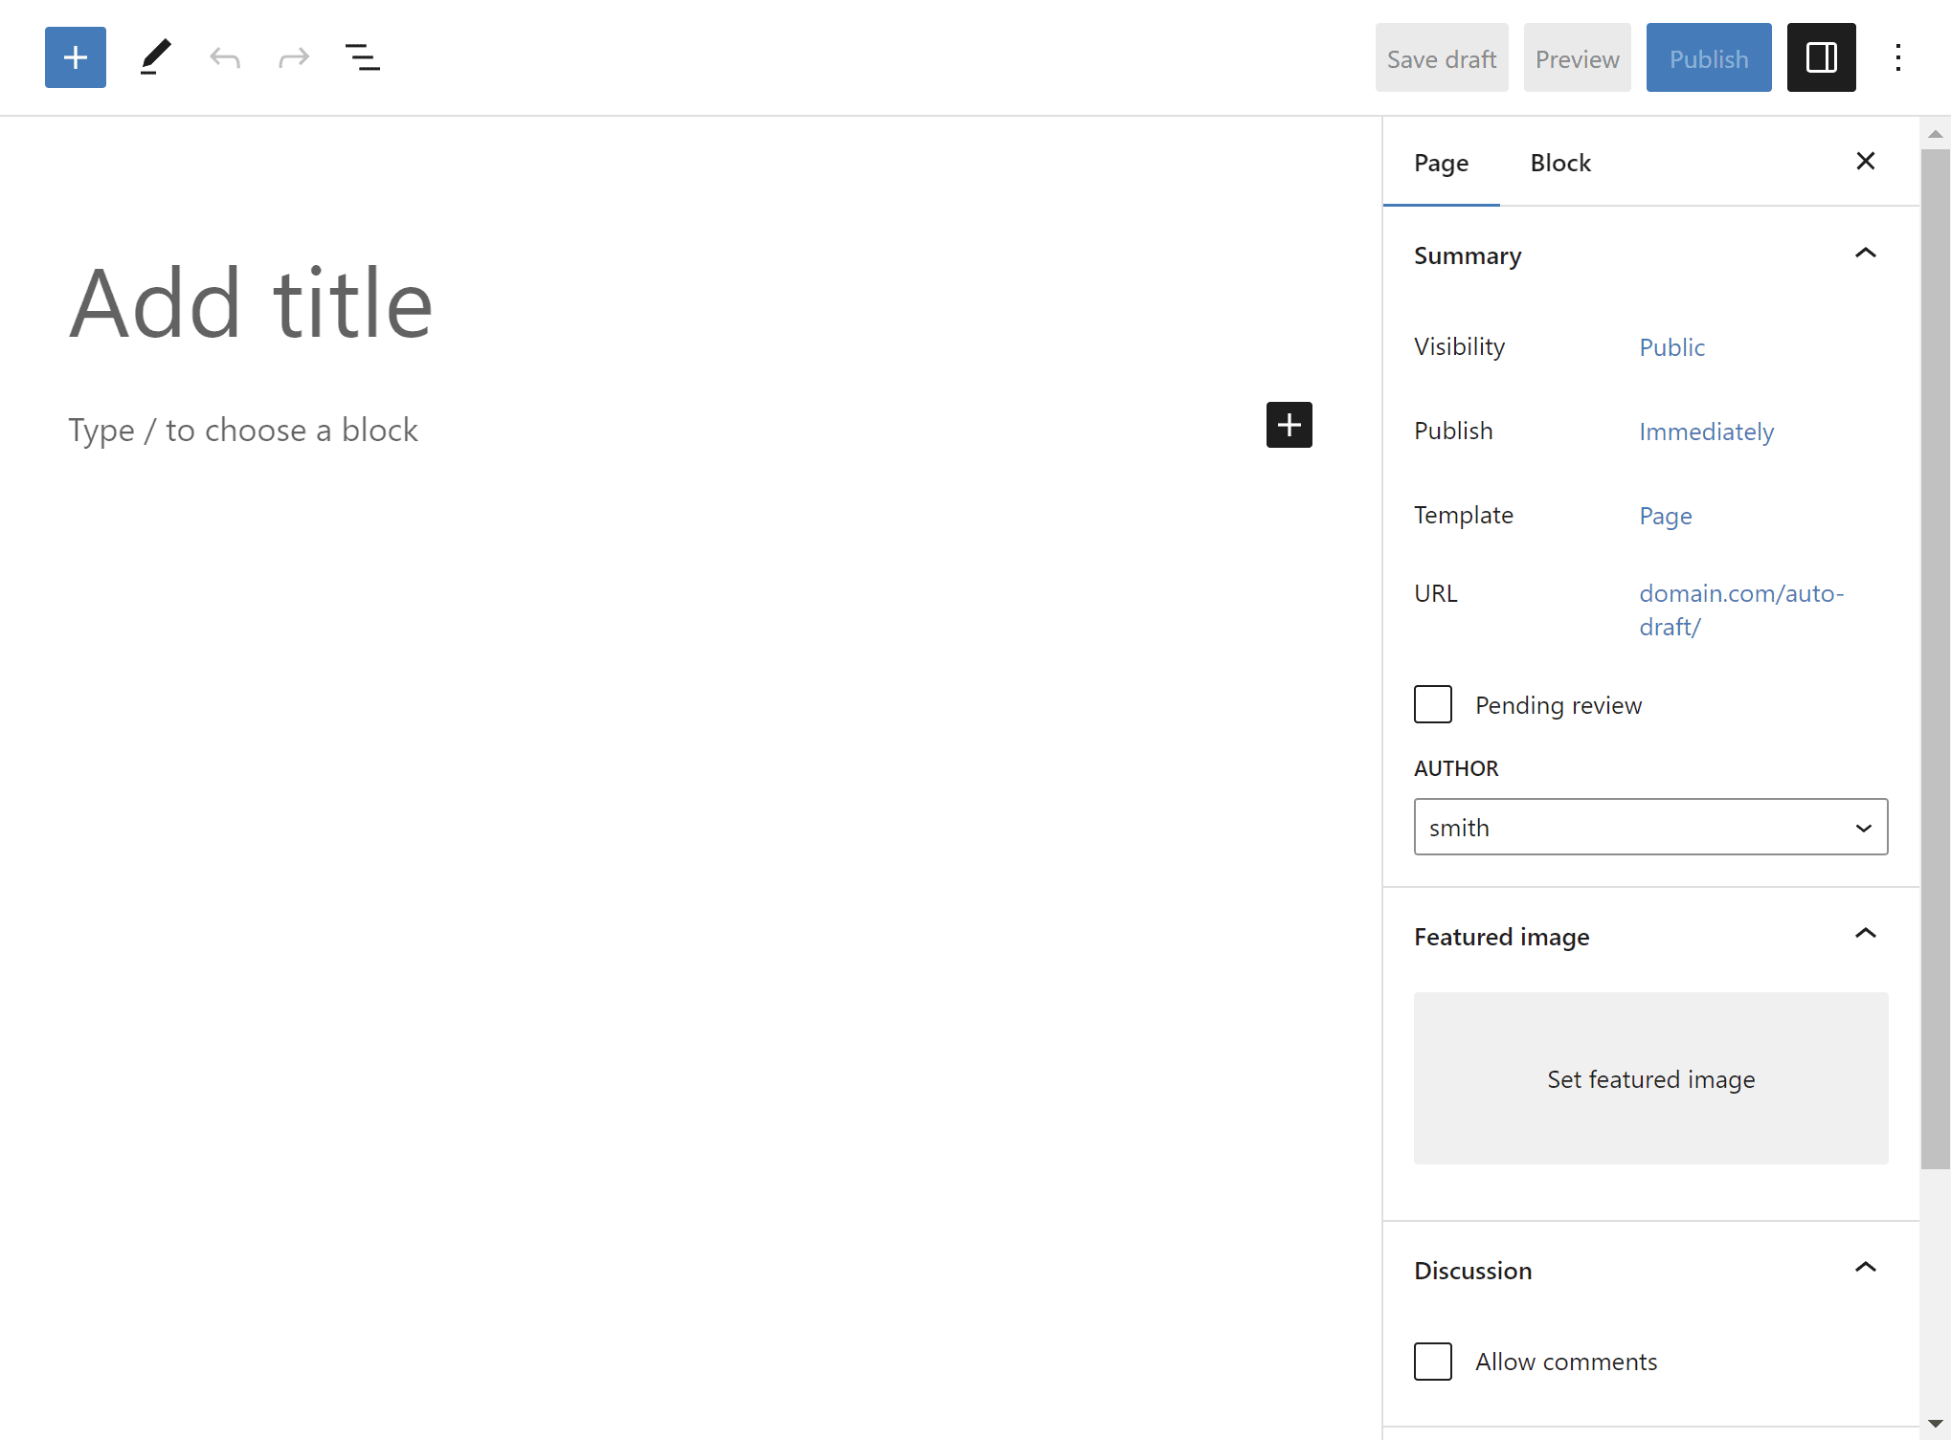1951x1440 pixels.
Task: Open the Author dropdown showing smith
Action: [1650, 827]
